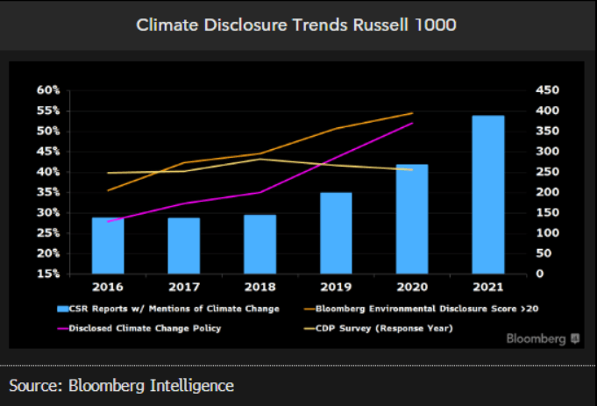This screenshot has width=597, height=406.
Task: Click the 2018 x-axis label
Action: coord(260,287)
